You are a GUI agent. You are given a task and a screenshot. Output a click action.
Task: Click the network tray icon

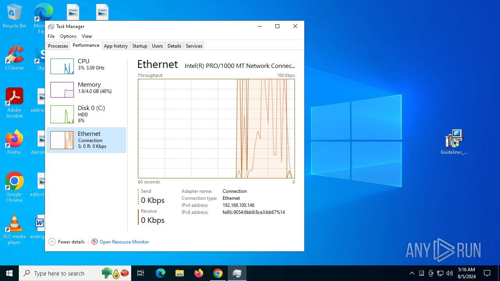[440, 273]
